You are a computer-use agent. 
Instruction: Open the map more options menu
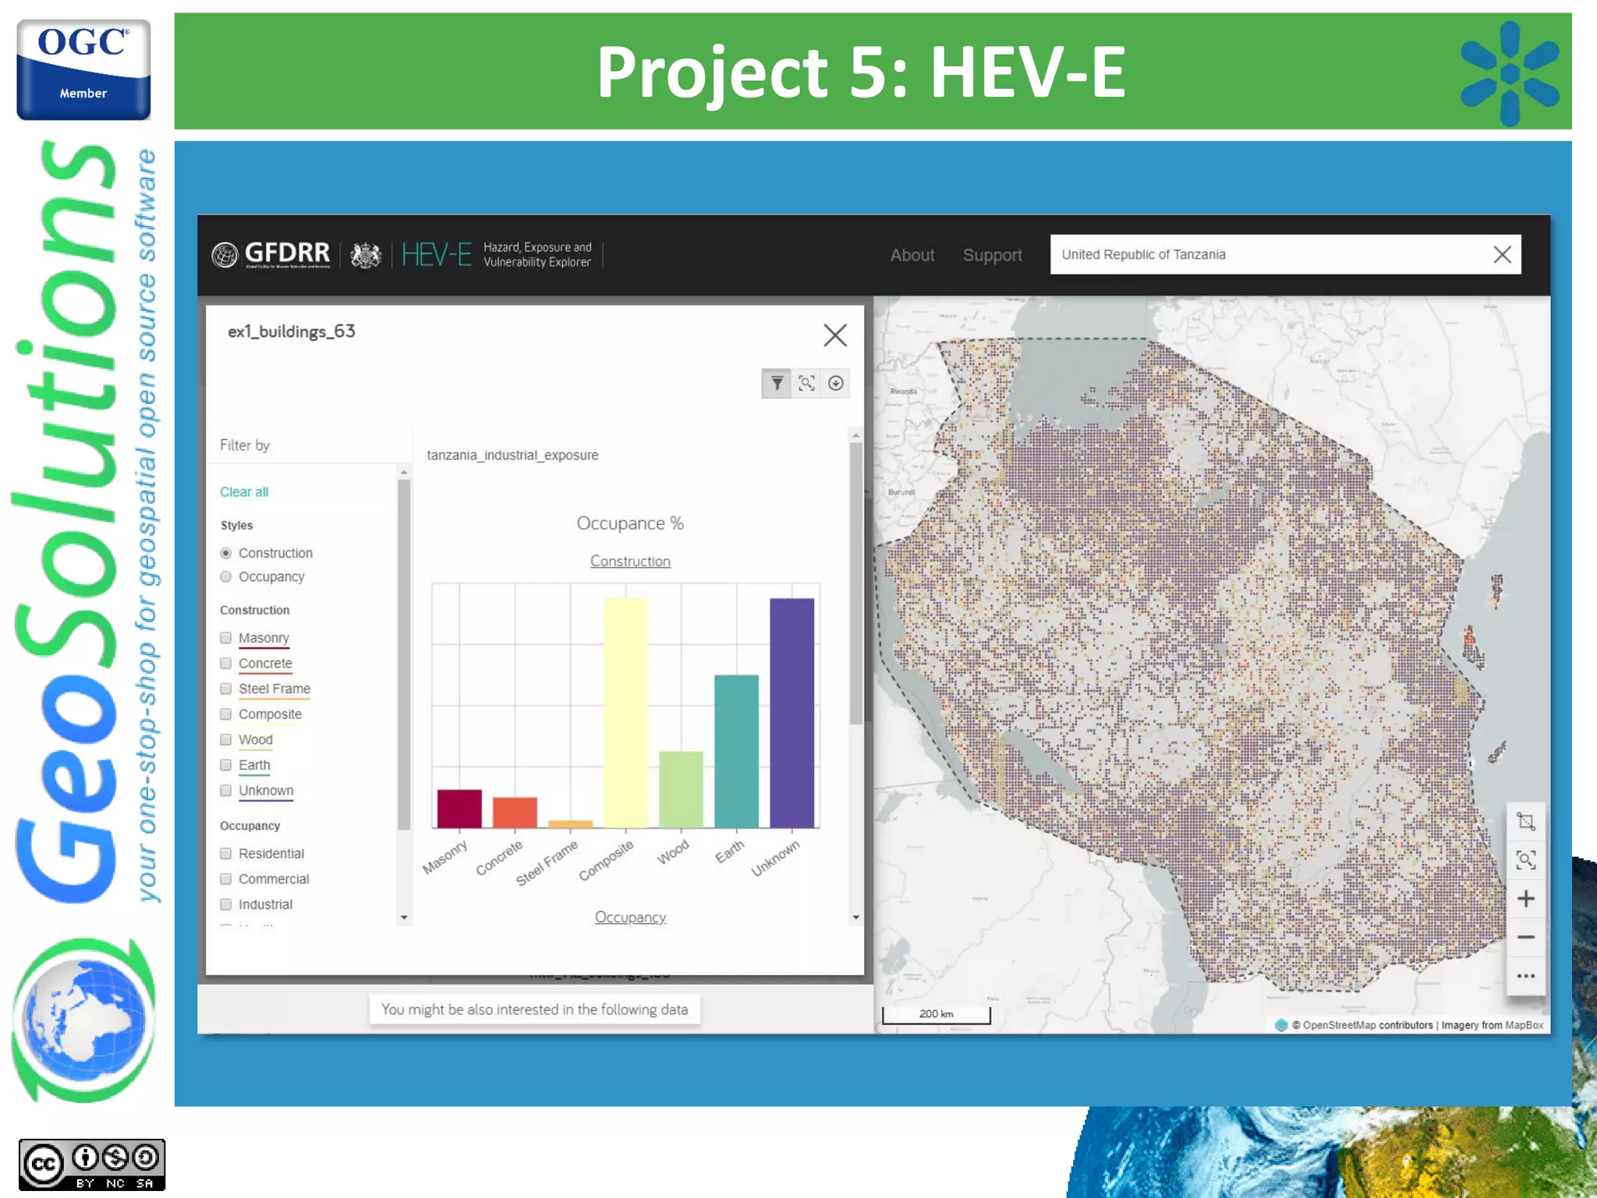(x=1526, y=976)
